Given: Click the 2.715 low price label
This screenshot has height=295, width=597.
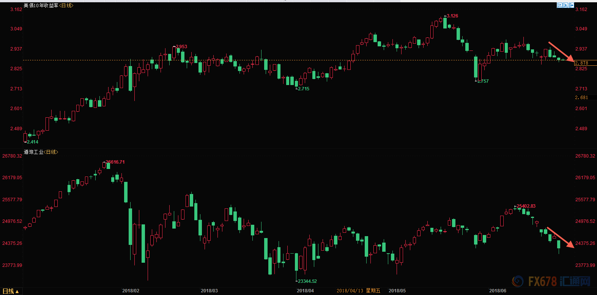Looking at the screenshot, I should coord(304,89).
